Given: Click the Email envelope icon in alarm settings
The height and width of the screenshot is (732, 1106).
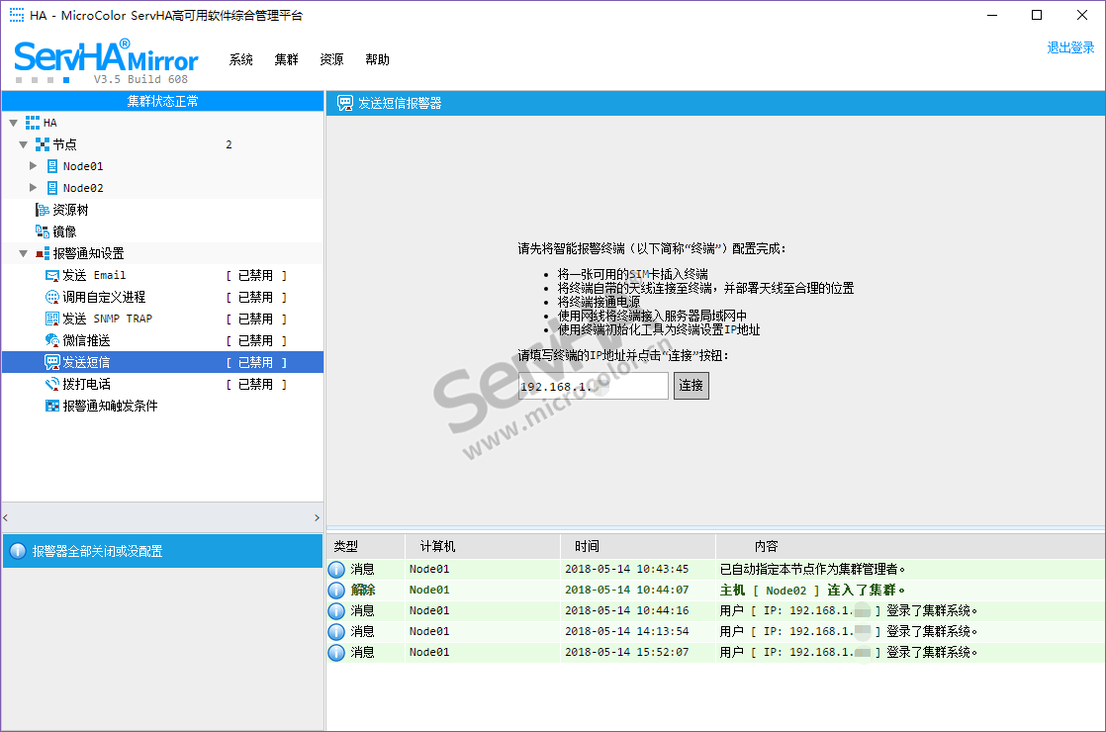Looking at the screenshot, I should [x=52, y=275].
